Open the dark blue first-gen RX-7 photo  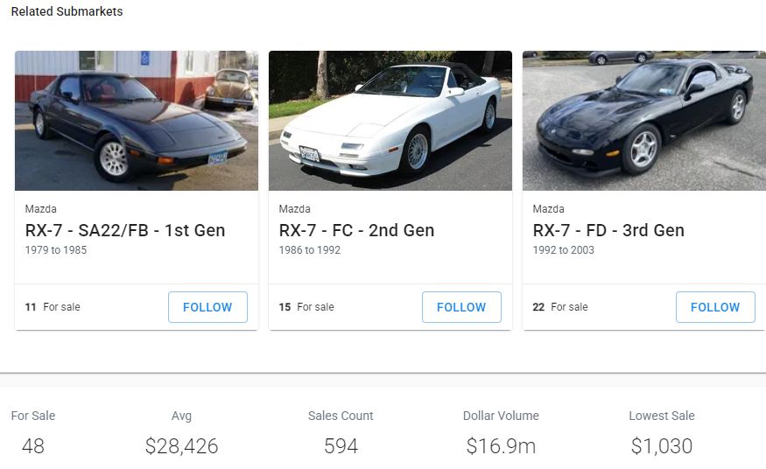tap(137, 121)
